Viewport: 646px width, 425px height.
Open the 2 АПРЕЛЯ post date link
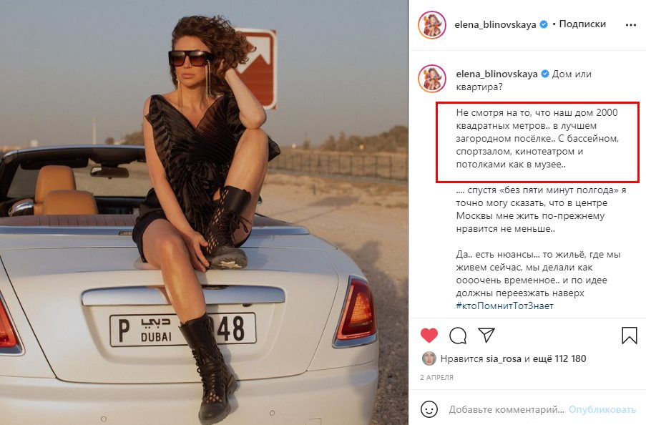436,378
